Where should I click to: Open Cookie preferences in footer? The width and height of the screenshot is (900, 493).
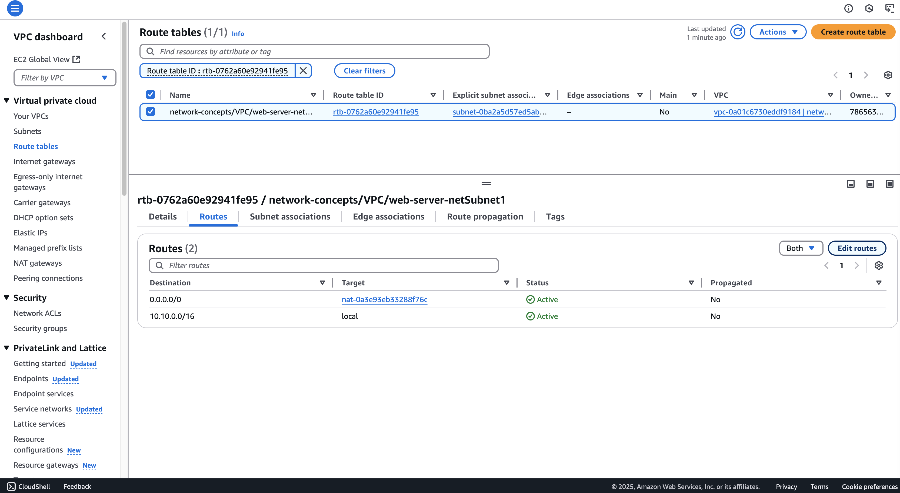[x=869, y=486]
